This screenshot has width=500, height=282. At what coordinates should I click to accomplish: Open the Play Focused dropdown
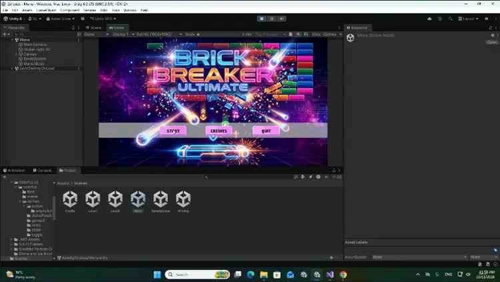270,34
